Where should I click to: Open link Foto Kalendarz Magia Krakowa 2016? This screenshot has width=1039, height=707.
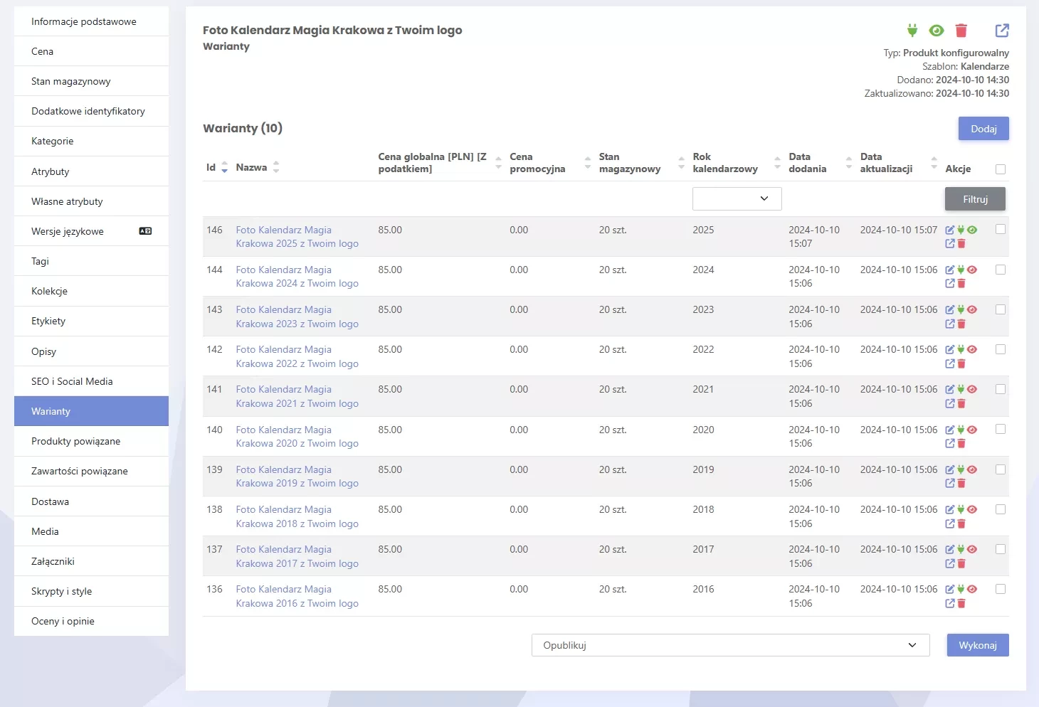297,596
